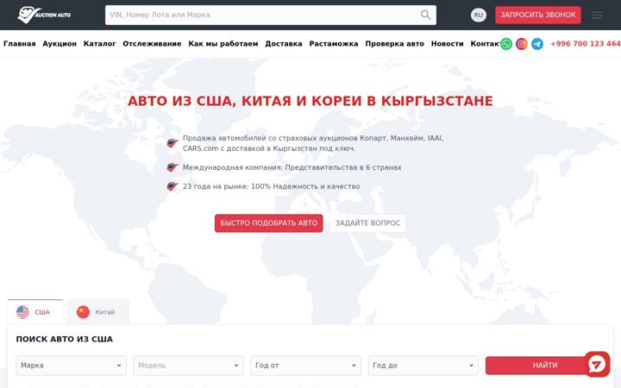Open the Каталог menu item
The width and height of the screenshot is (621, 388).
tap(99, 44)
